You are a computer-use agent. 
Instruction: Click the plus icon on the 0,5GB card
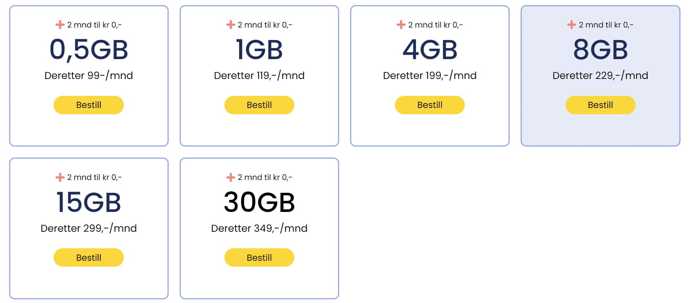click(60, 25)
